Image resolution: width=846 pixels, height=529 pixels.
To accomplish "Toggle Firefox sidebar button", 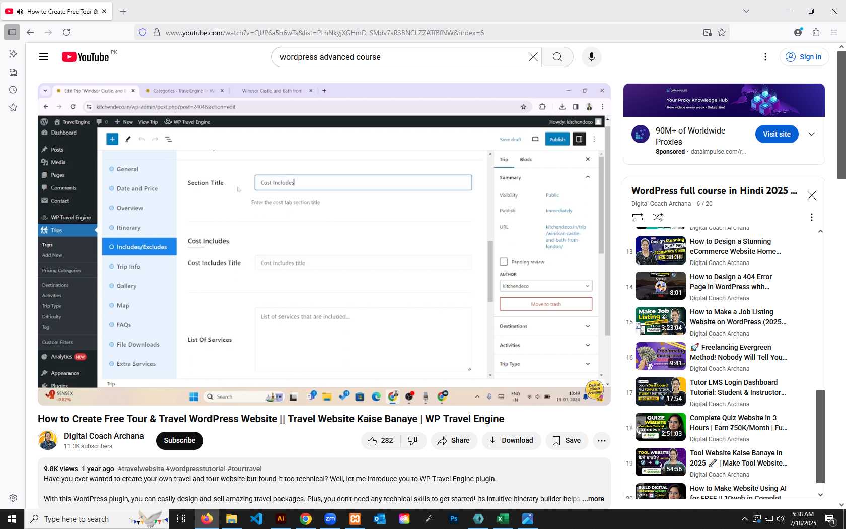I will point(12,32).
